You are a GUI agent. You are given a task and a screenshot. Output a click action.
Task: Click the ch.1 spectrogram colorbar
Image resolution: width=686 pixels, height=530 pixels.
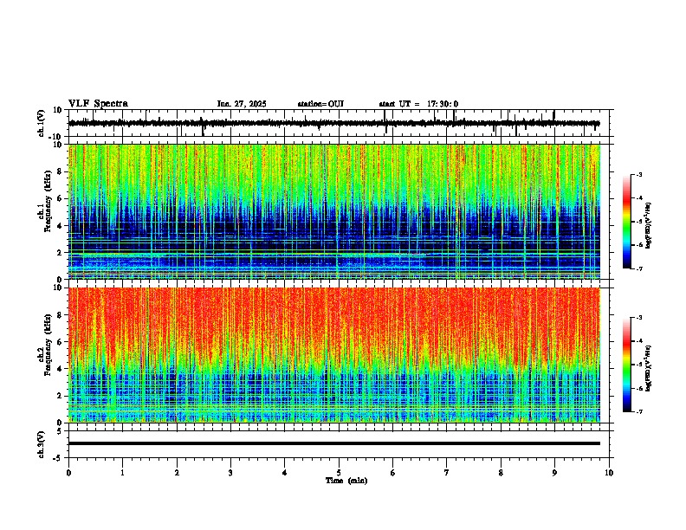(627, 222)
